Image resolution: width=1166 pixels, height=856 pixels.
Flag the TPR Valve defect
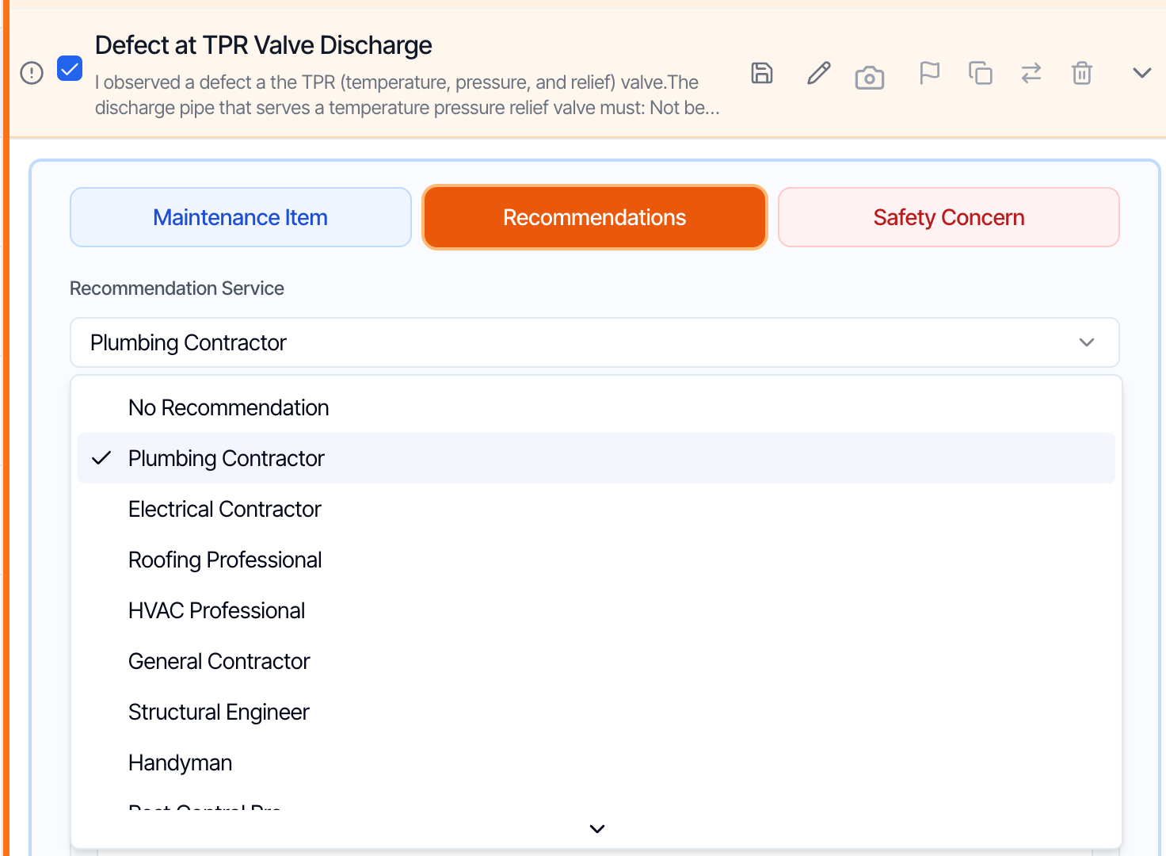929,73
